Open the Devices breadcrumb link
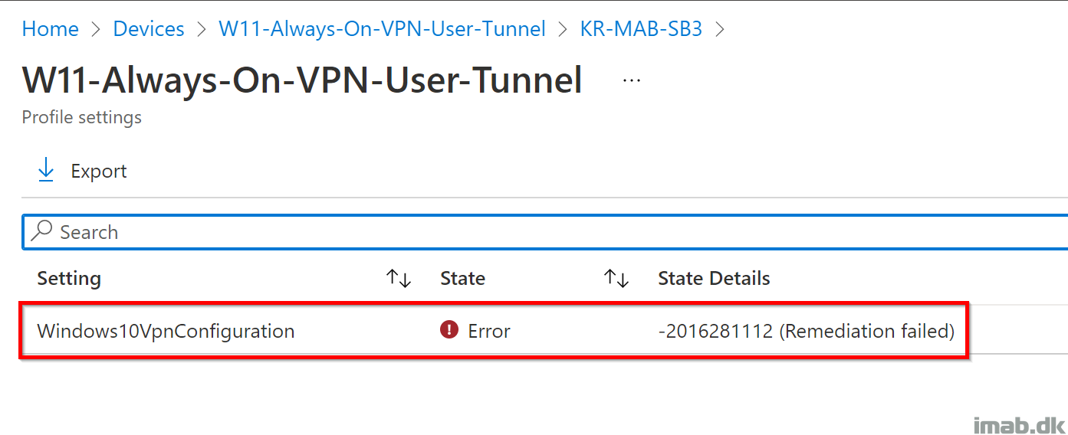Viewport: 1068px width, 435px height. [x=149, y=29]
